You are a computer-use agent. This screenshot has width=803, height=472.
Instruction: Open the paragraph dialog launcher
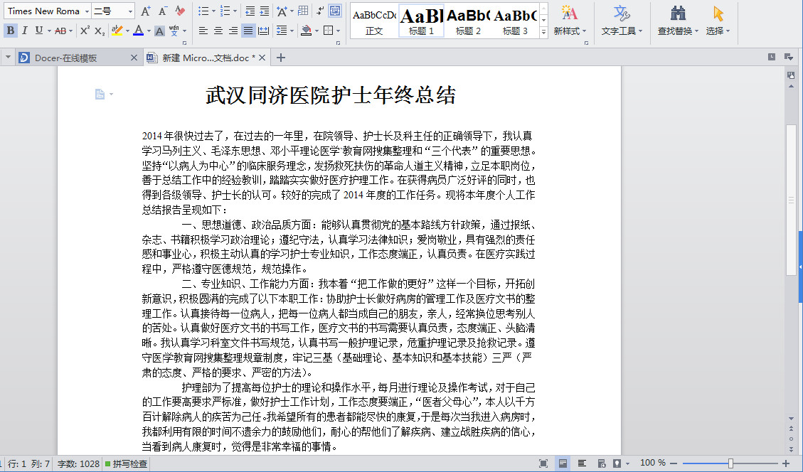coord(338,43)
